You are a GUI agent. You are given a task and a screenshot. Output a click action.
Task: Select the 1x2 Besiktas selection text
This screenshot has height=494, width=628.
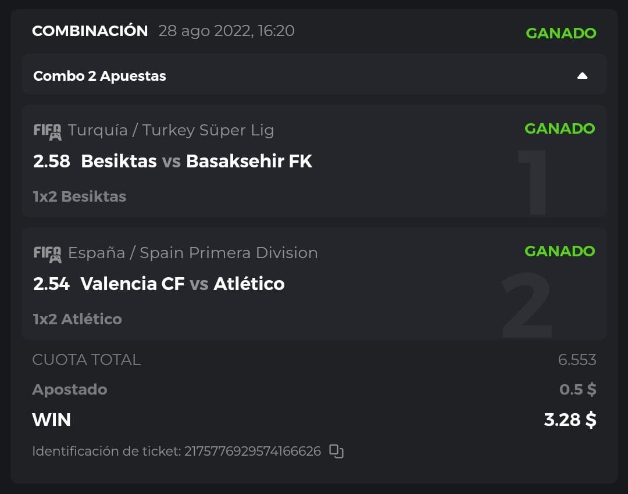coord(80,196)
